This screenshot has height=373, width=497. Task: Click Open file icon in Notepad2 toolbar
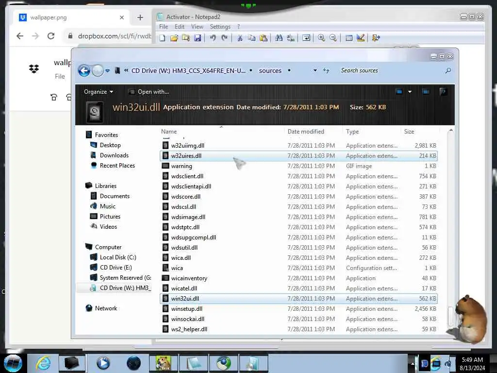(x=174, y=38)
